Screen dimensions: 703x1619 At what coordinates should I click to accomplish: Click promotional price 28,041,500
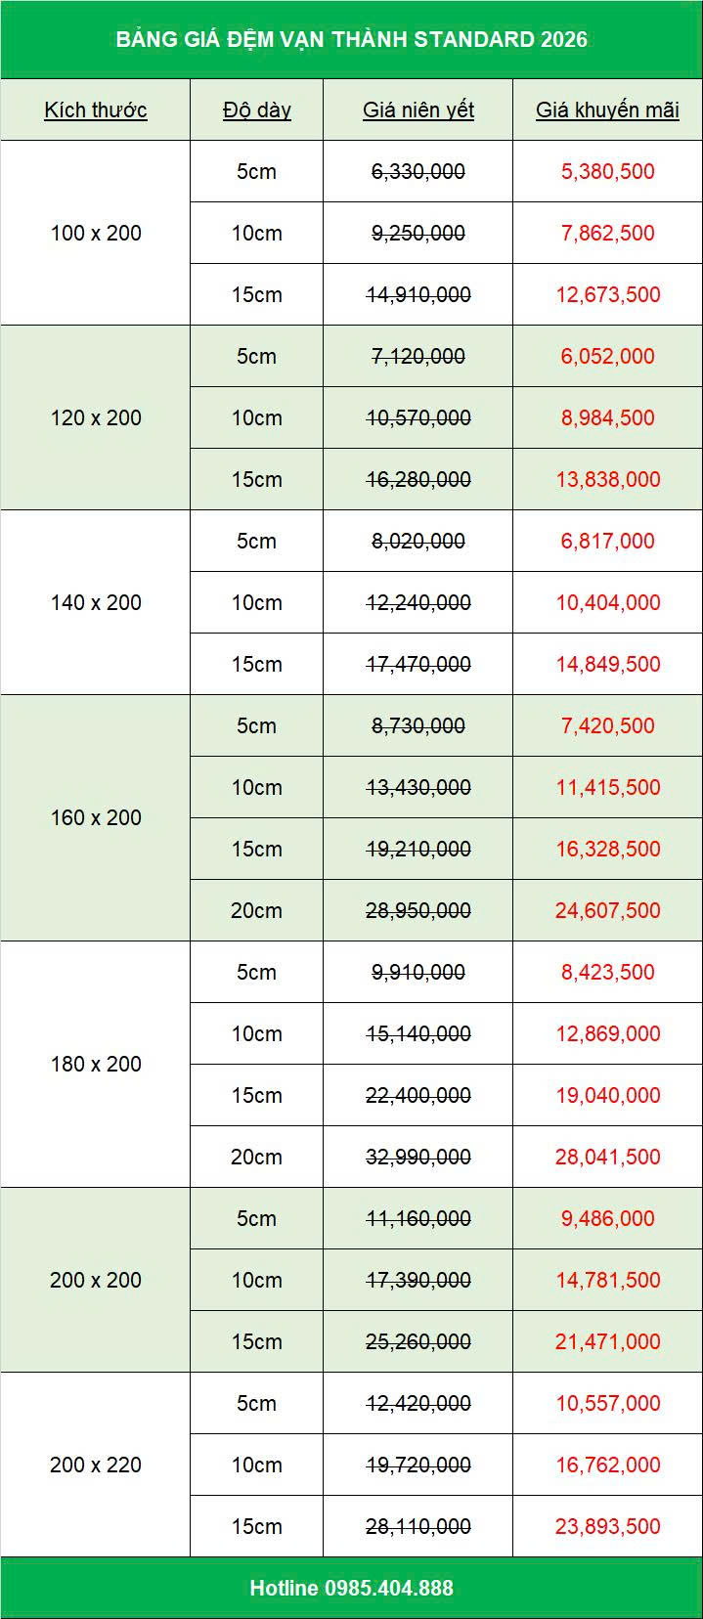tap(607, 1157)
